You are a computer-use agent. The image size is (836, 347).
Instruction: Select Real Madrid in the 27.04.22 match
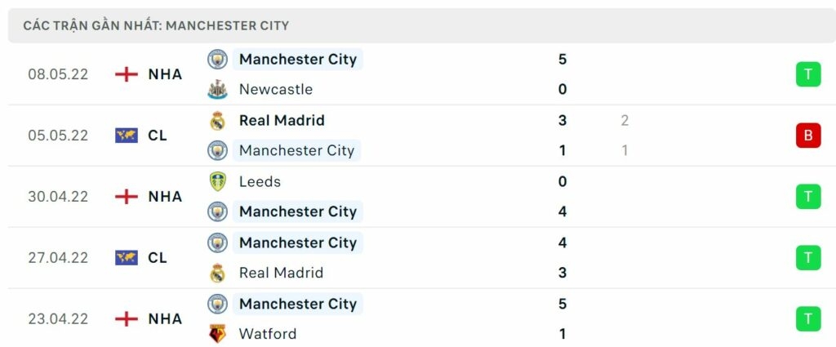[x=281, y=273]
